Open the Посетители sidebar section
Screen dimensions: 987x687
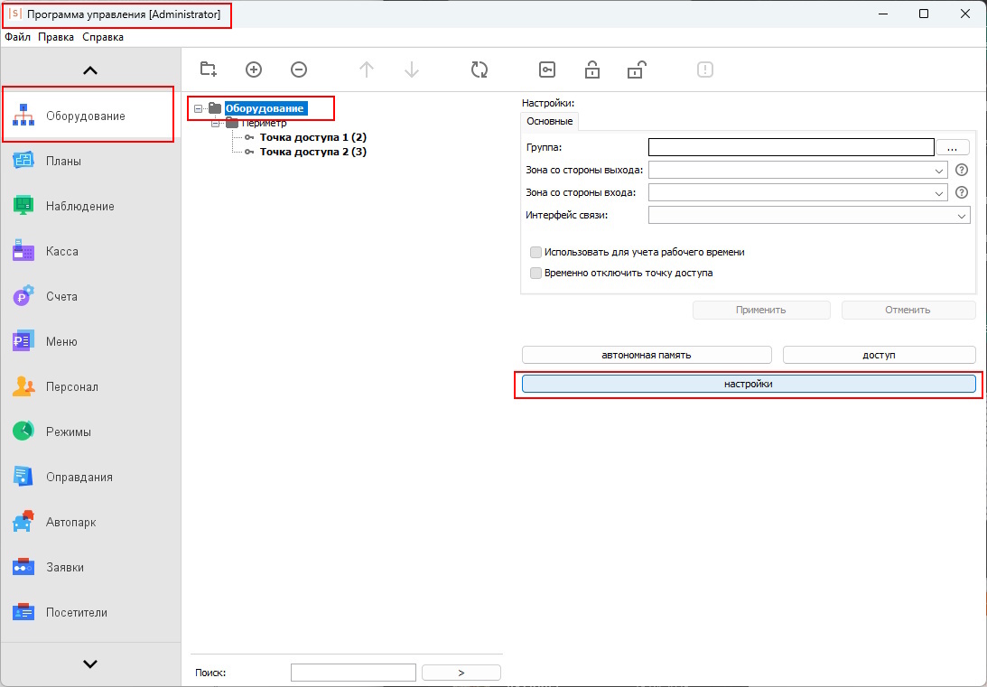pyautogui.click(x=90, y=613)
